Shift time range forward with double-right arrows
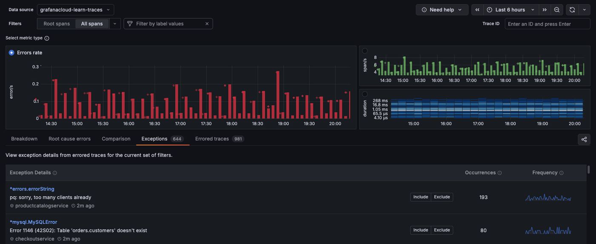 point(544,10)
